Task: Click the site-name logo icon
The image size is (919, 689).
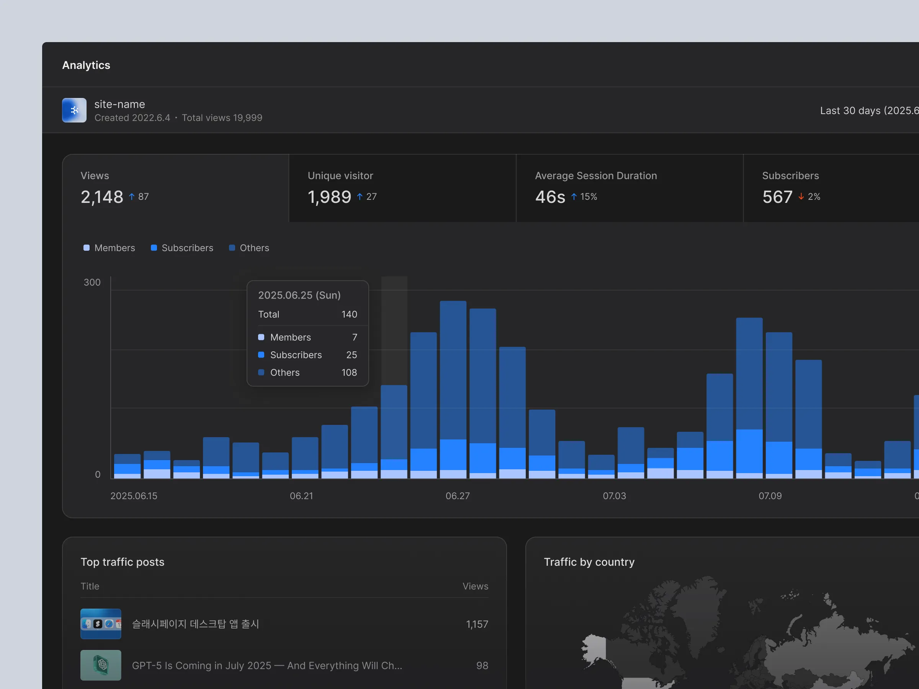Action: [x=74, y=110]
